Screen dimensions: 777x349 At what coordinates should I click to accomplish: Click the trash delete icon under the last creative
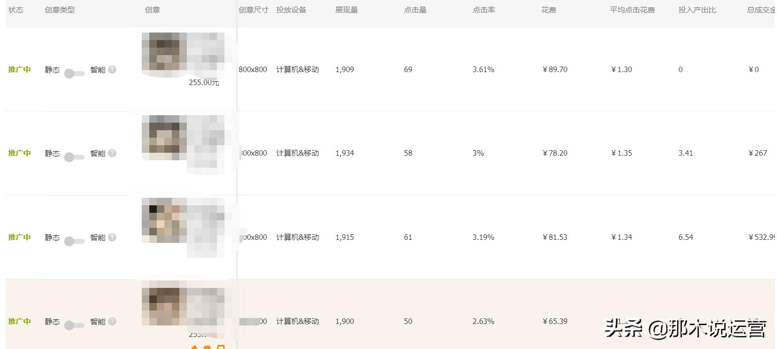point(207,346)
